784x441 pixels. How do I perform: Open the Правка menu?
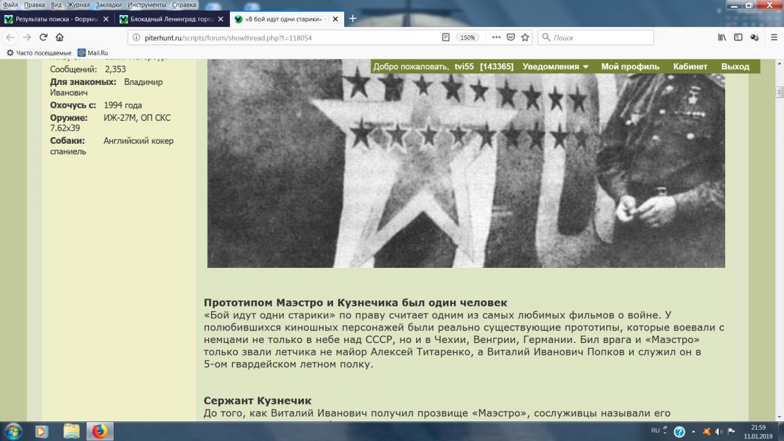[35, 5]
